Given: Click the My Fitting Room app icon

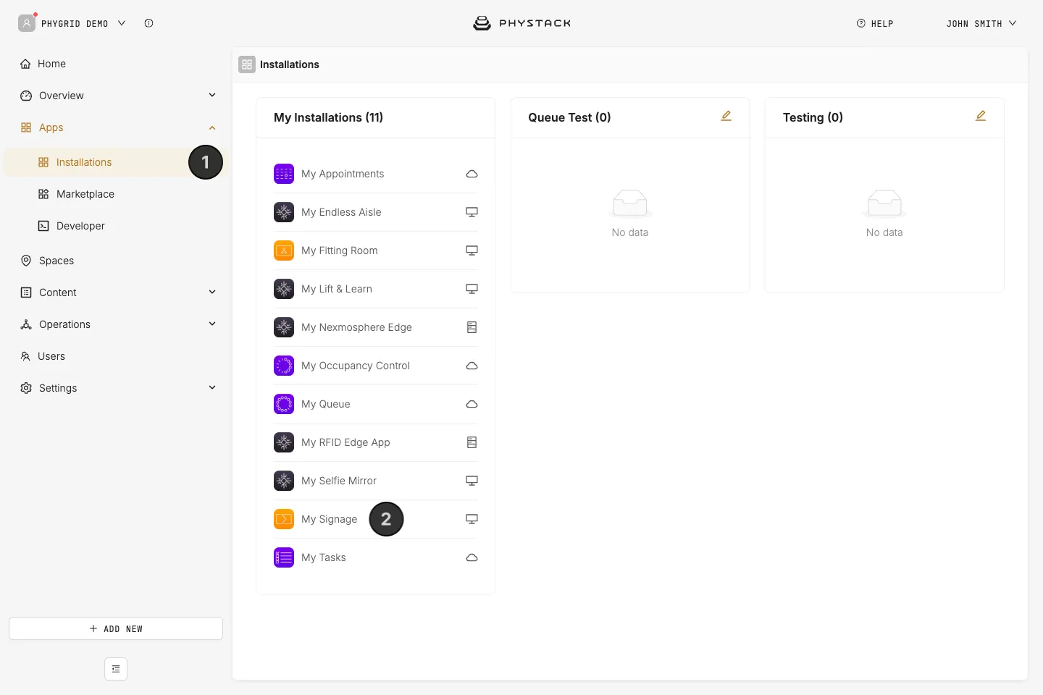Looking at the screenshot, I should 284,250.
